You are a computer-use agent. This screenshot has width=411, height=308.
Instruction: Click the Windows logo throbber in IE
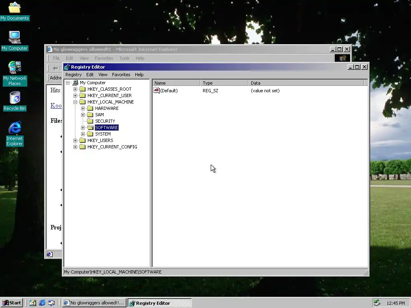pyautogui.click(x=342, y=58)
